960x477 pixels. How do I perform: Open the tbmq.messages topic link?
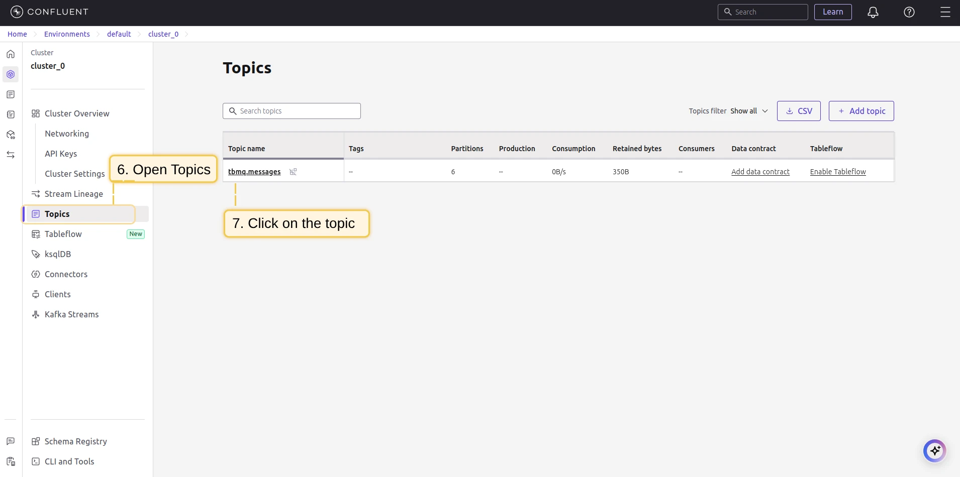pyautogui.click(x=254, y=172)
